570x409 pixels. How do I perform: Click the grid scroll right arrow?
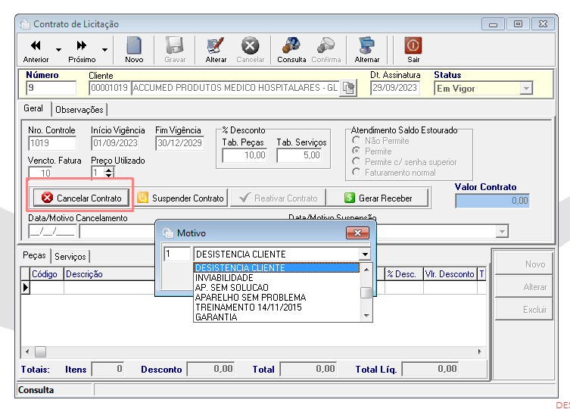pos(479,351)
